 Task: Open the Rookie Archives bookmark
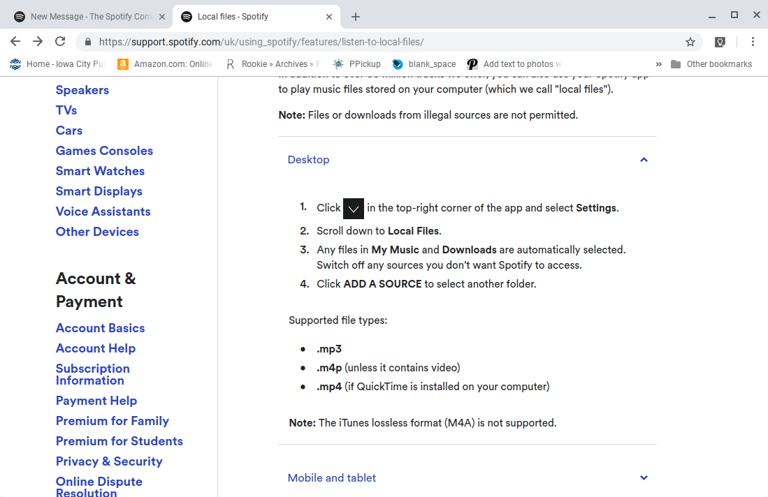273,64
